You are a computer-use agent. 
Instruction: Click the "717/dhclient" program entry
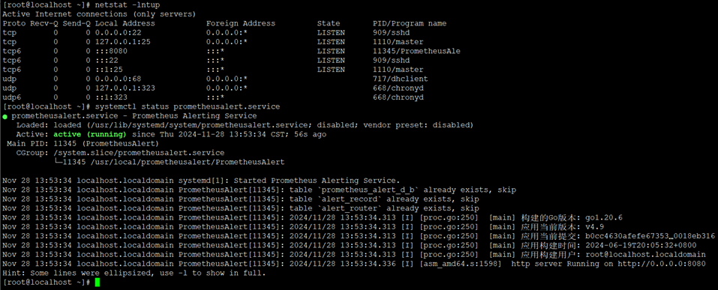400,79
